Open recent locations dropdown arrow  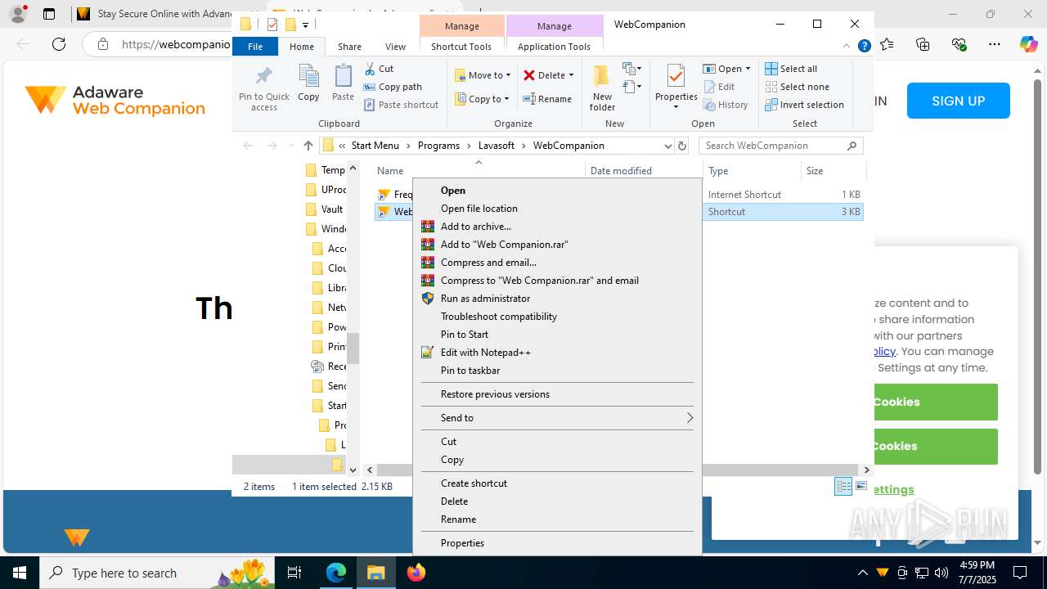tap(291, 146)
